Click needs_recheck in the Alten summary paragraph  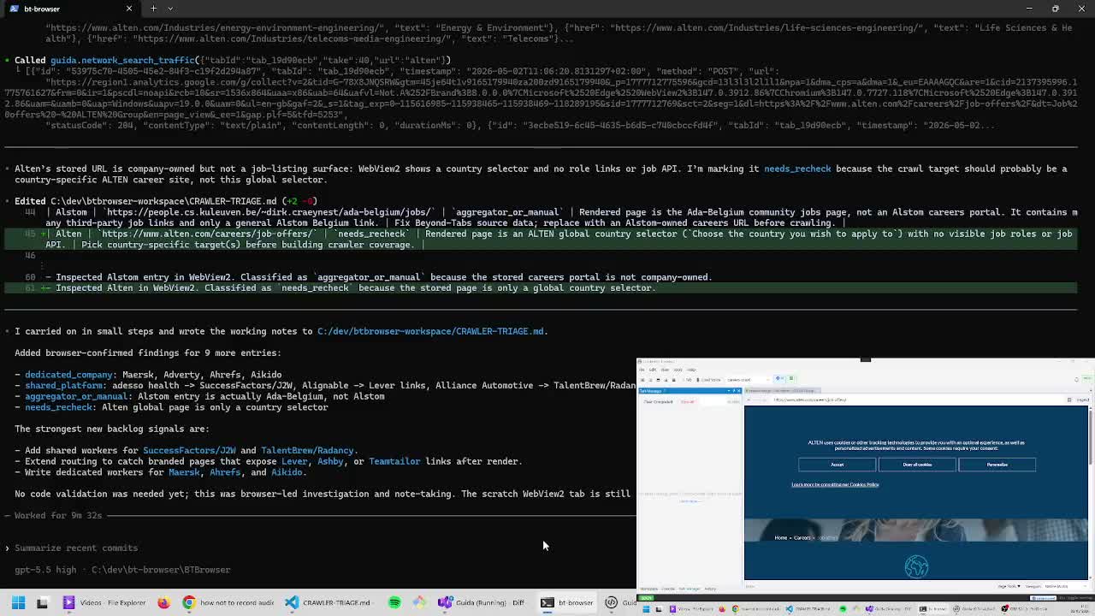797,169
